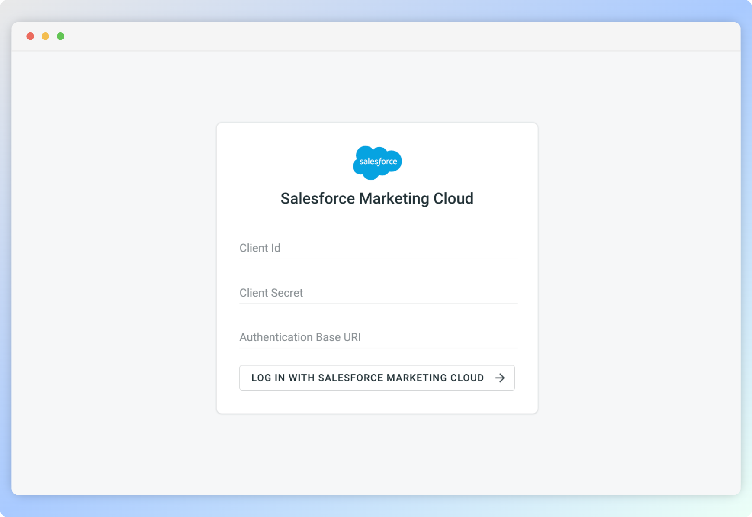Click the arrow icon on the login button

click(500, 378)
